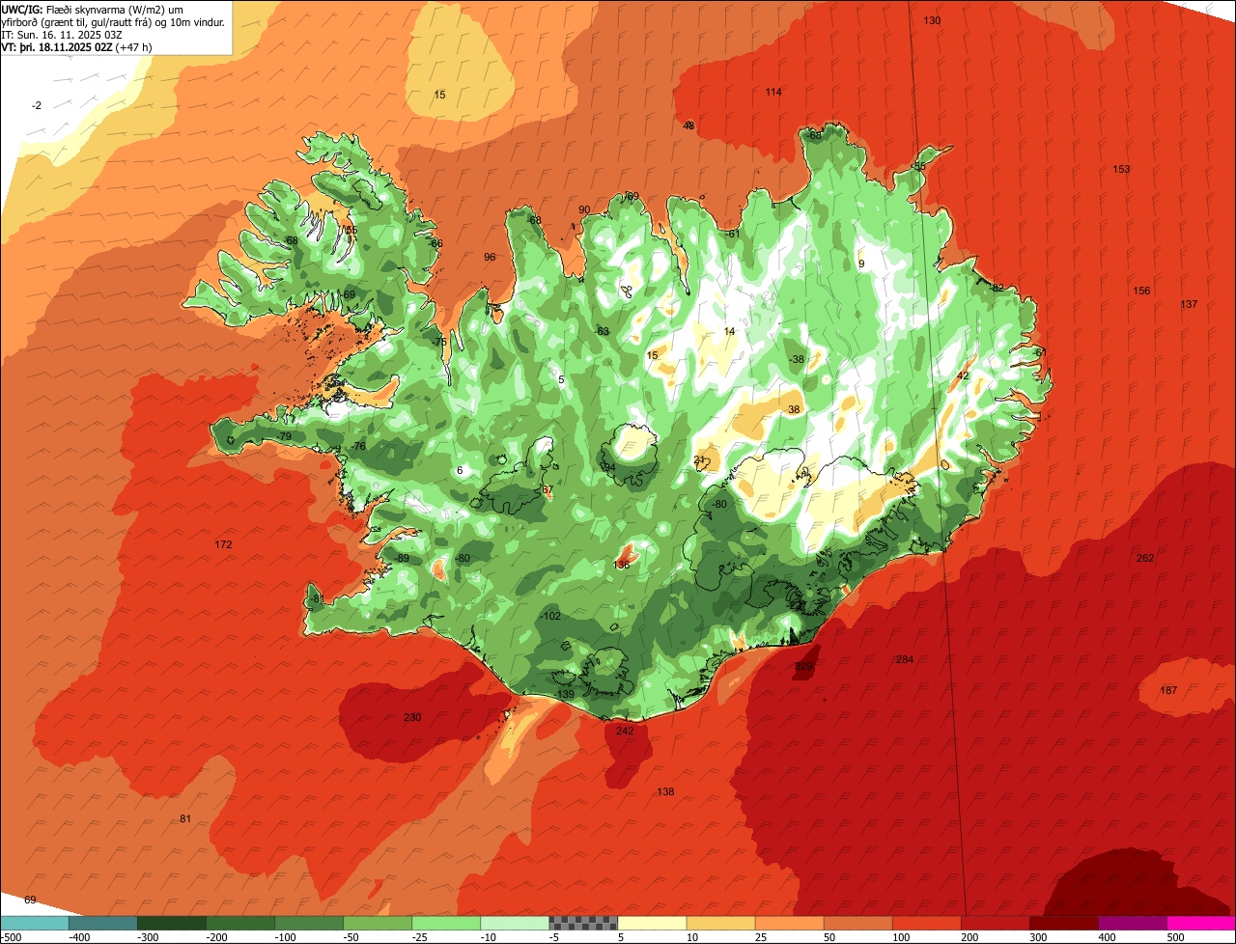Click the map value '262' on the right
The height and width of the screenshot is (944, 1236).
(1145, 558)
